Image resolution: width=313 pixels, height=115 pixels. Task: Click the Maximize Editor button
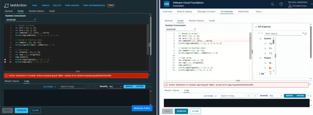coord(142,108)
